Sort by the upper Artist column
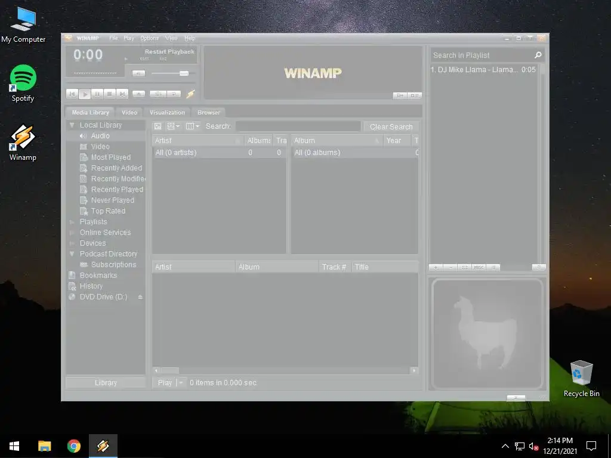This screenshot has width=611, height=458. pyautogui.click(x=198, y=141)
